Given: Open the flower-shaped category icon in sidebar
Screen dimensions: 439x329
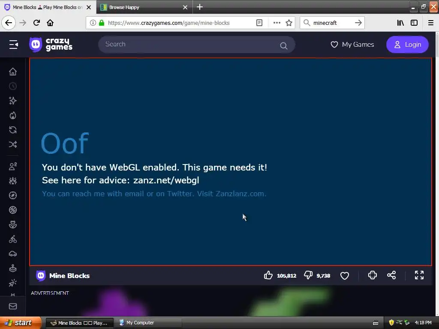Looking at the screenshot, I should point(13,224).
